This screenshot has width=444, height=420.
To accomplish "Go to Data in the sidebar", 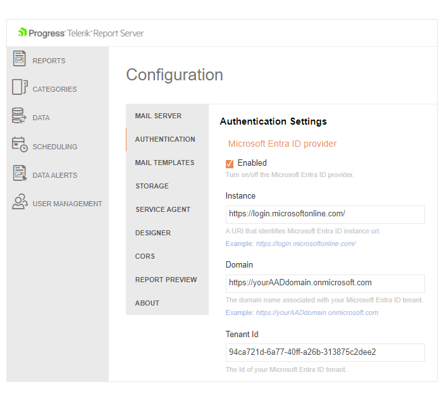I will (41, 118).
